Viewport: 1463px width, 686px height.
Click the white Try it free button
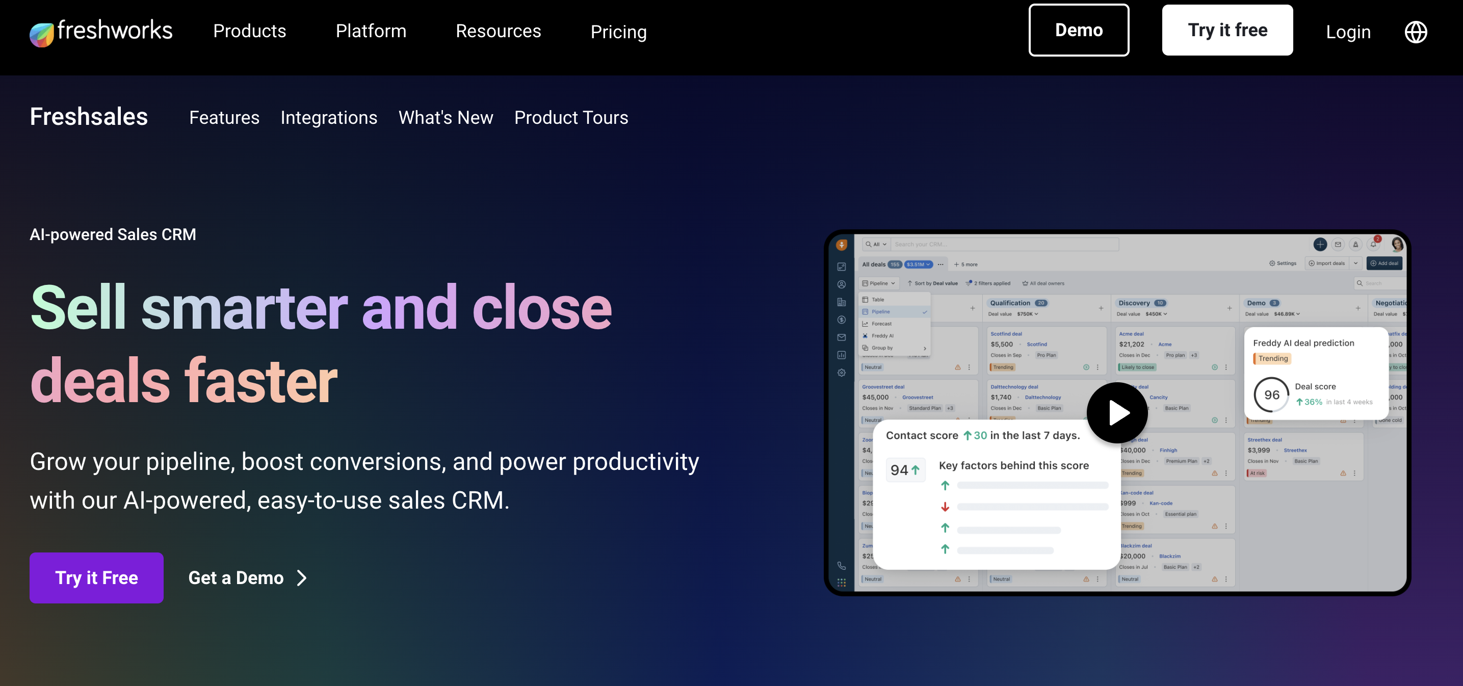pyautogui.click(x=1227, y=30)
